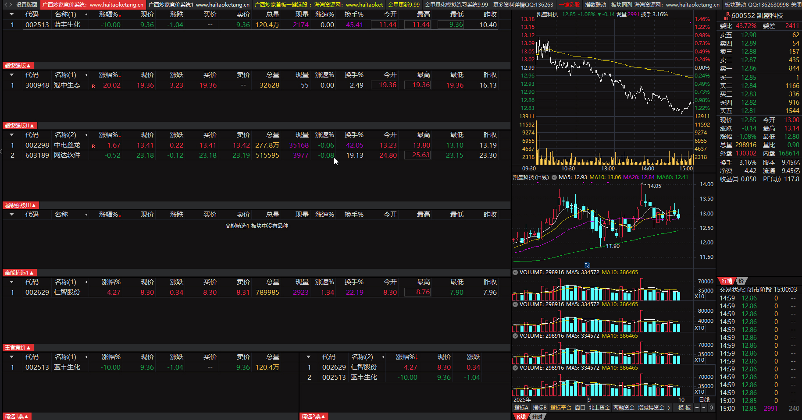
Task: Open the dropdown next to 凯盛科技(日线)
Action: click(554, 177)
